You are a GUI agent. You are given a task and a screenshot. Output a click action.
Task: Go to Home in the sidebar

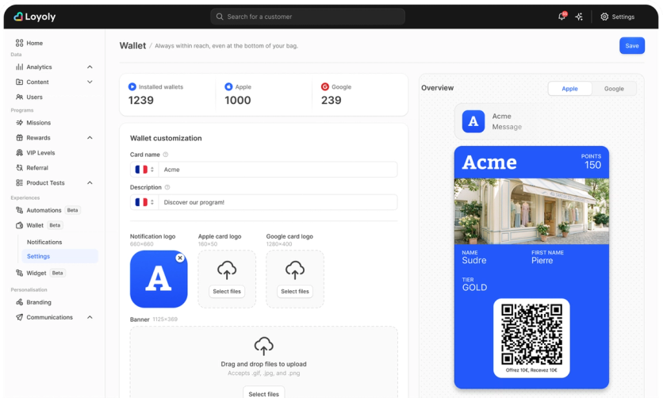(x=29, y=43)
